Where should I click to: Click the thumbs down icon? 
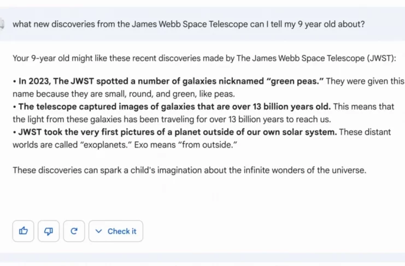point(49,231)
